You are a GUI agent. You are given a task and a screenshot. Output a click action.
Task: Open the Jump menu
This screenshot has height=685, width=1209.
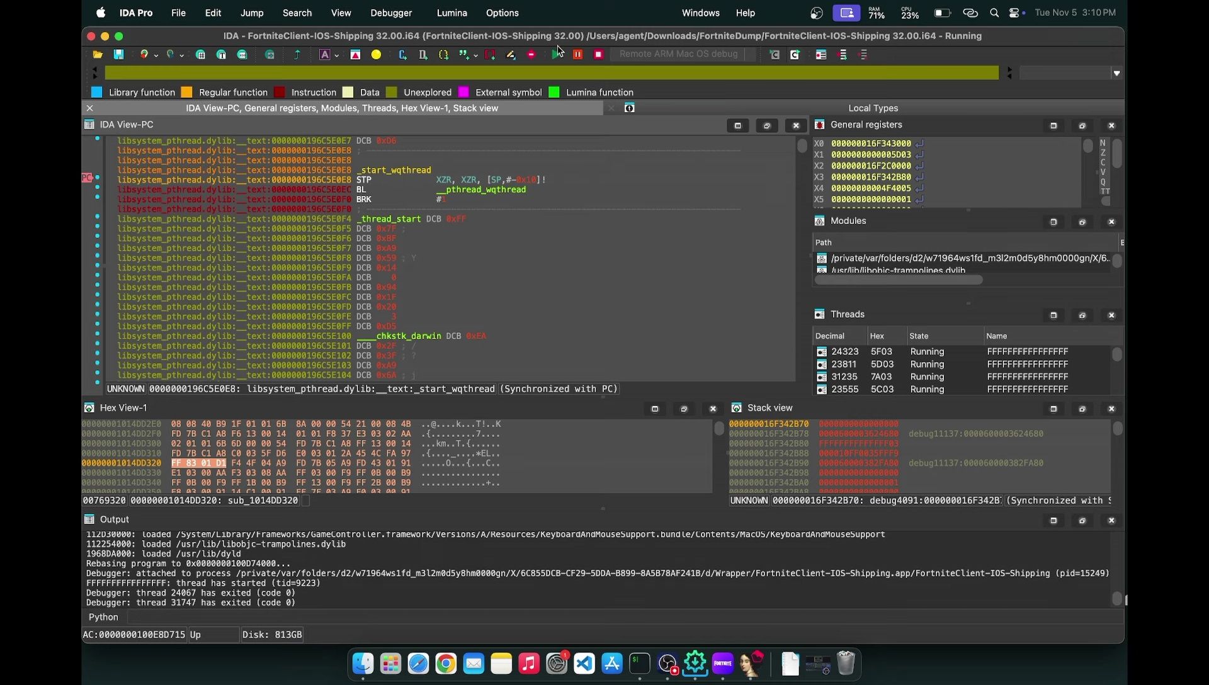[x=252, y=13]
